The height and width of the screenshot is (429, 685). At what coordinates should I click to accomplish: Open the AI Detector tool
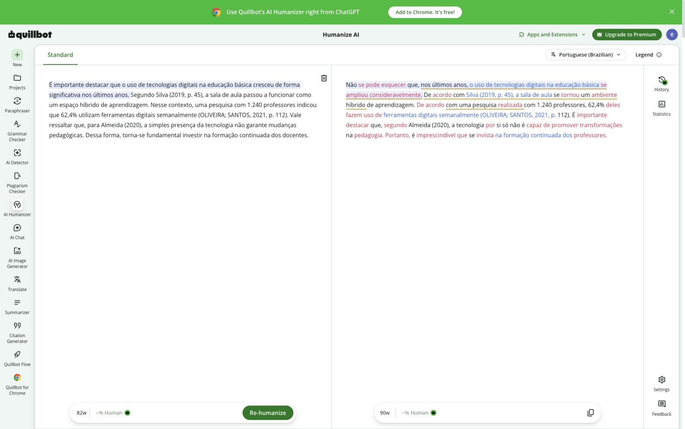point(17,157)
